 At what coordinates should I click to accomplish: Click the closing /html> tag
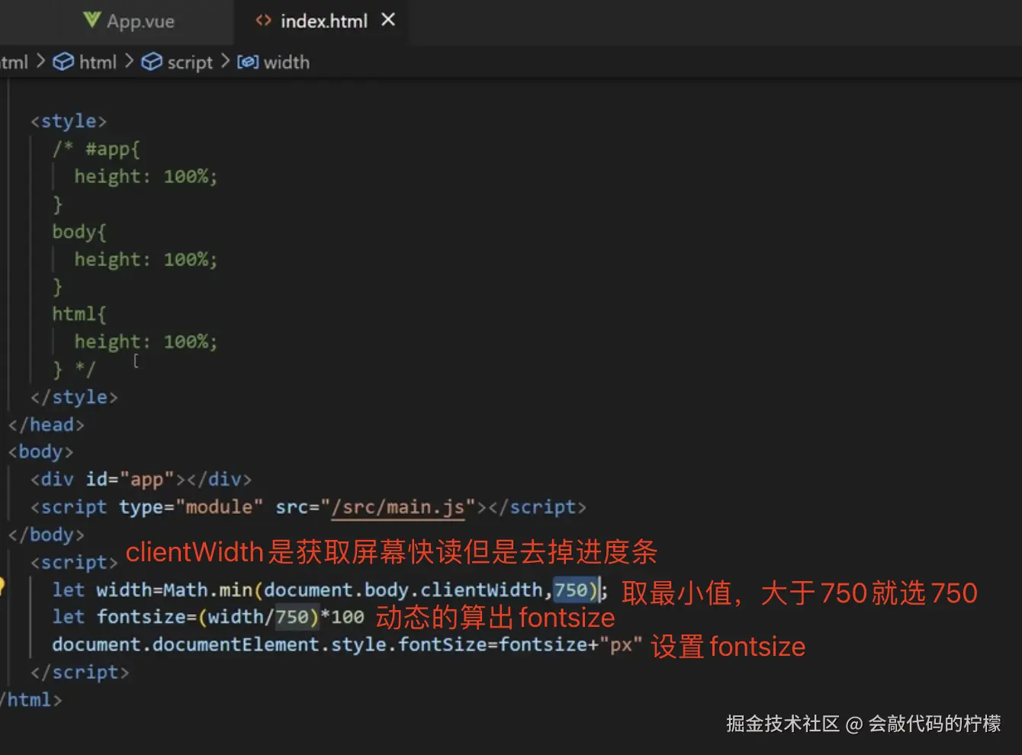[x=31, y=700]
